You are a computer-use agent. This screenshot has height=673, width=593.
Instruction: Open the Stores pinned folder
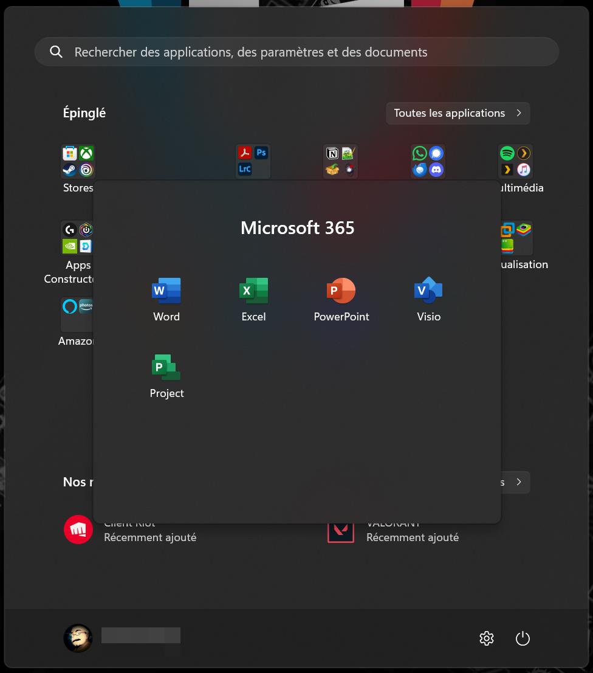[78, 161]
